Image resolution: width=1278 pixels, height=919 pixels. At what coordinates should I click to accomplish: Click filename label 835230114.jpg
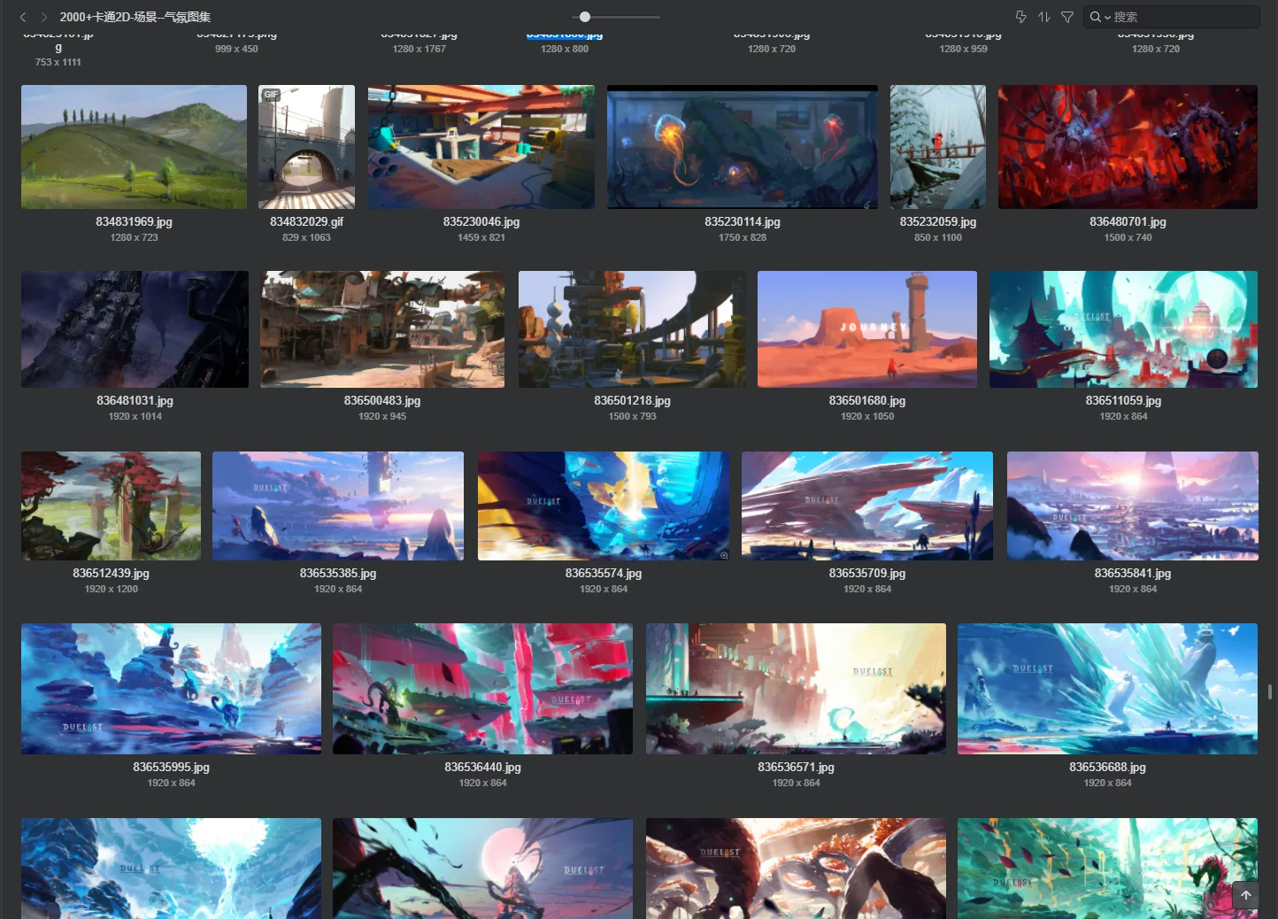click(x=743, y=222)
